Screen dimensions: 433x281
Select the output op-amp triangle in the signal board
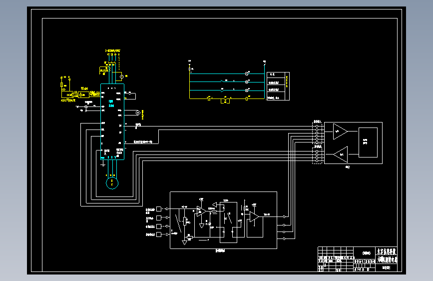[x=254, y=217]
